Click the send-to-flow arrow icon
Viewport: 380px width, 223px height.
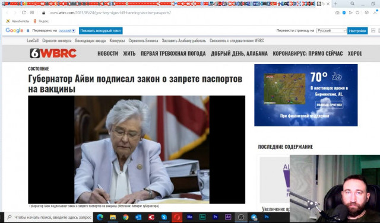pos(351,12)
